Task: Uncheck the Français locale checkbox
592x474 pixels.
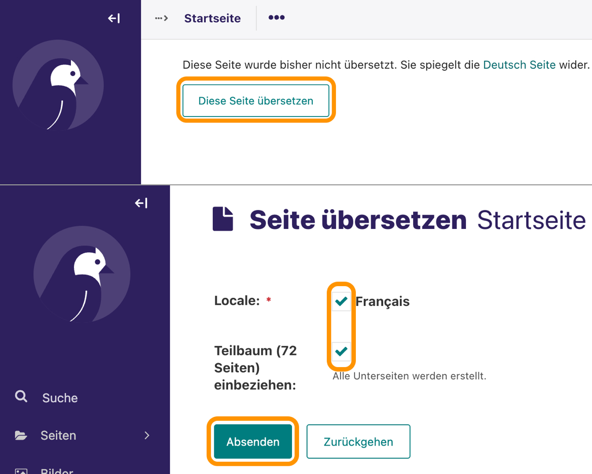Action: [341, 301]
